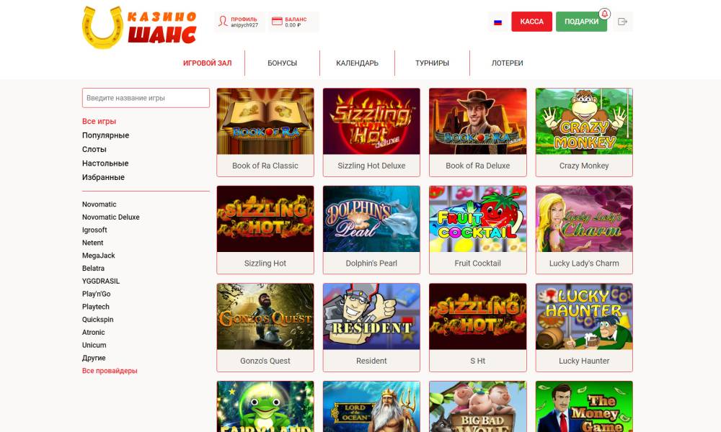Image resolution: width=721 pixels, height=432 pixels.
Task: Switch to the Бонусы tab
Action: click(x=283, y=63)
